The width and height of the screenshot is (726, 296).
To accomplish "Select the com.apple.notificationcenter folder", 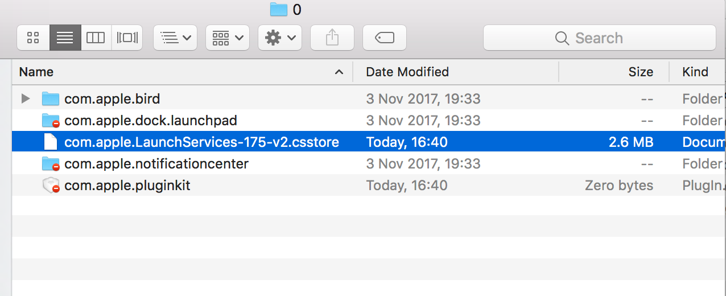I will coord(156,164).
